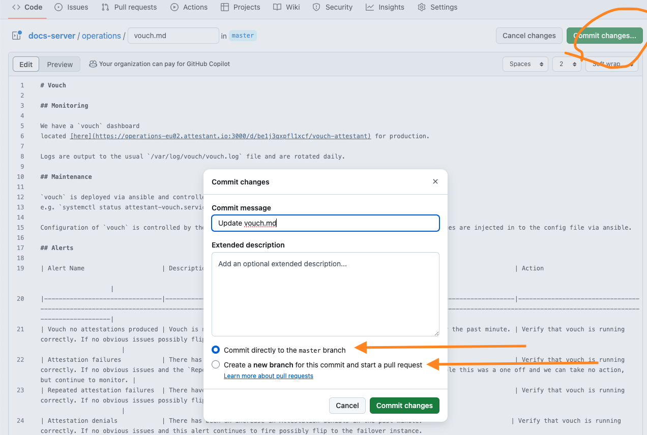Open the Spaces indent mode dropdown
The width and height of the screenshot is (647, 435).
point(525,64)
